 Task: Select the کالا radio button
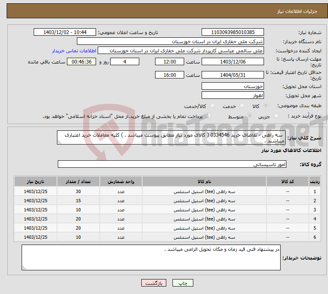click(x=266, y=106)
